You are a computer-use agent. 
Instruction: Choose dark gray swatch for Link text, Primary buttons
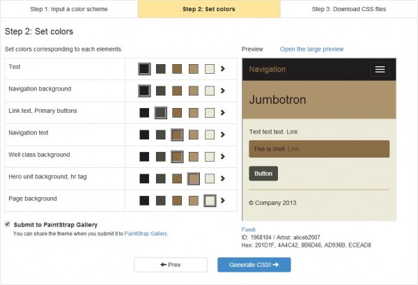click(161, 113)
